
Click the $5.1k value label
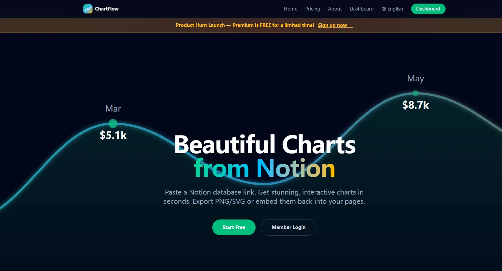tap(113, 135)
